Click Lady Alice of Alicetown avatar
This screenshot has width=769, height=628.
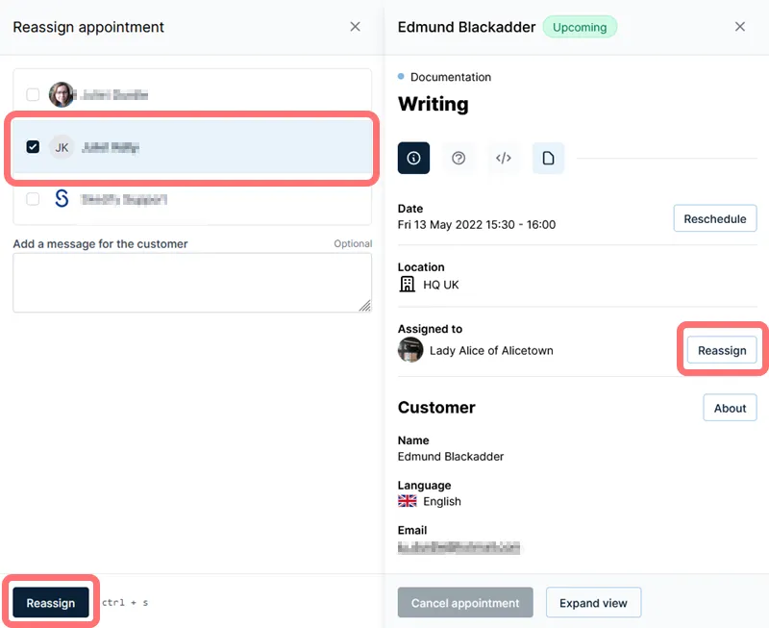point(410,350)
